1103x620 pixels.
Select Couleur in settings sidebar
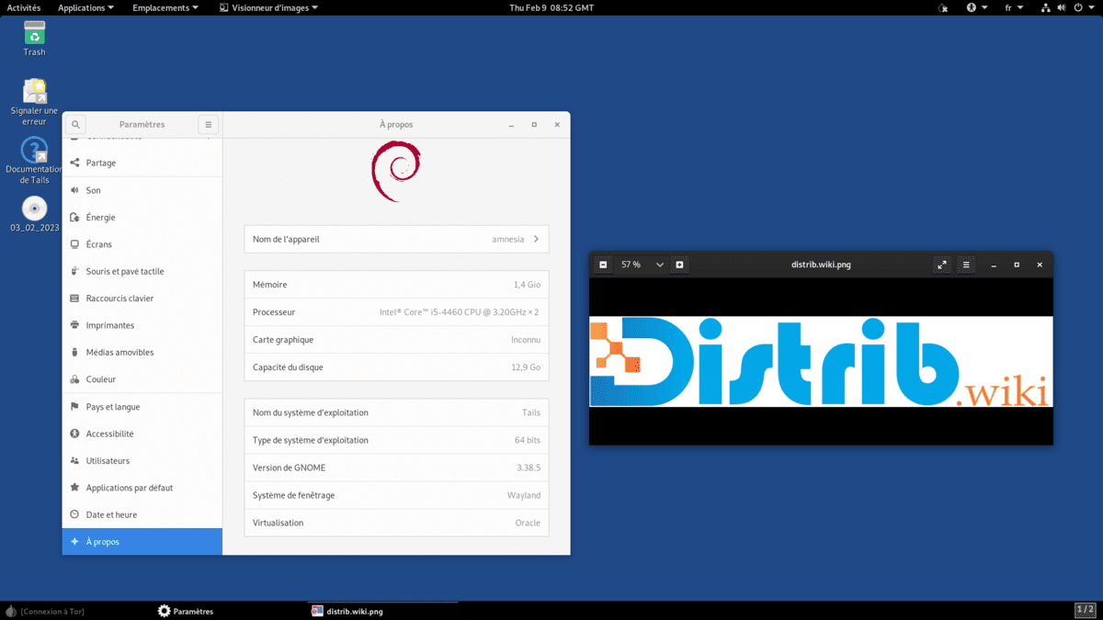pos(142,379)
